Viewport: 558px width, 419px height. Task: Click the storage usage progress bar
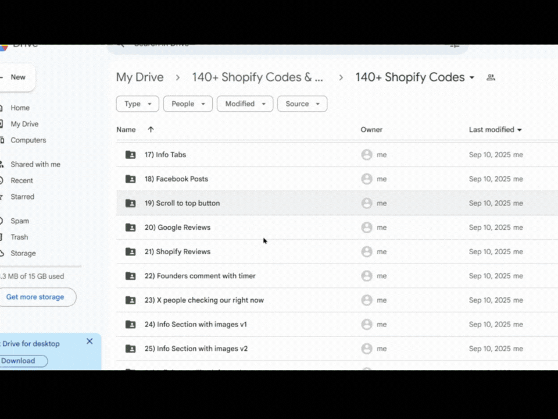[41, 266]
